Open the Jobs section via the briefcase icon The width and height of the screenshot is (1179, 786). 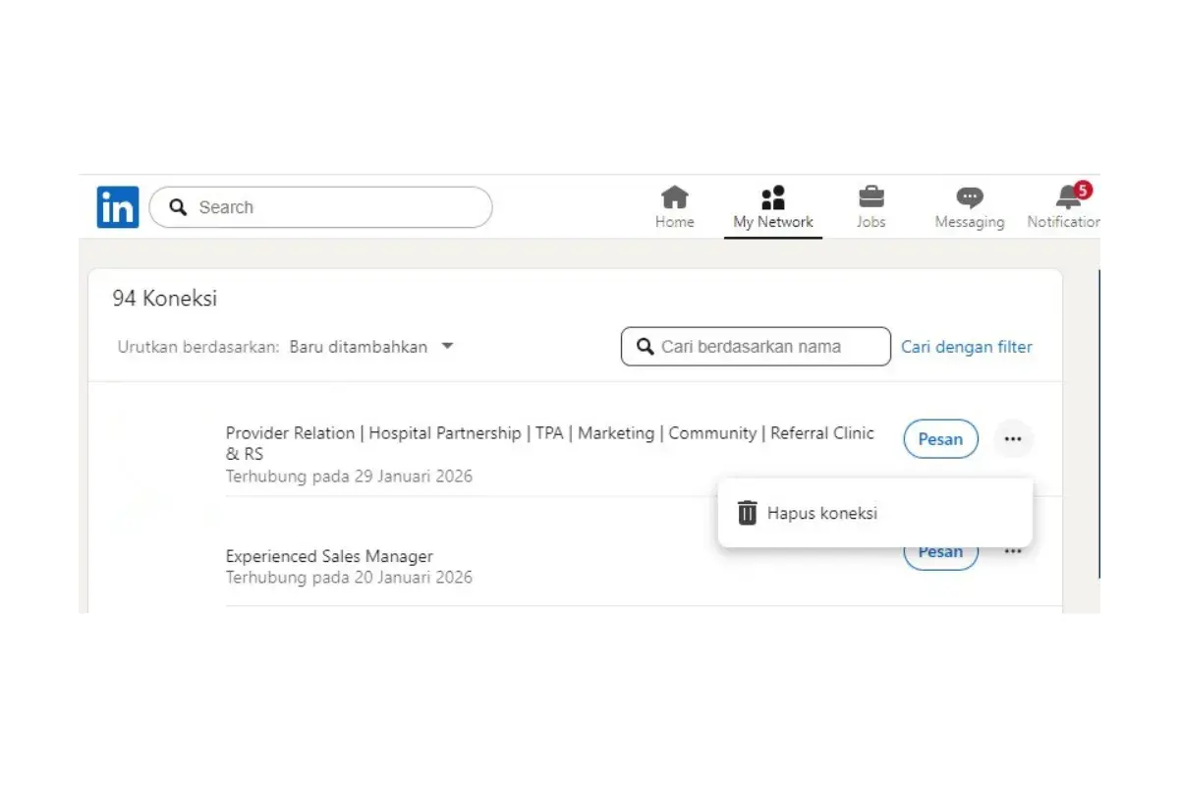click(x=870, y=199)
